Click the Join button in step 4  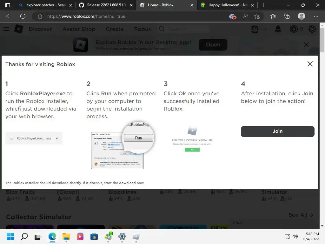(x=277, y=131)
